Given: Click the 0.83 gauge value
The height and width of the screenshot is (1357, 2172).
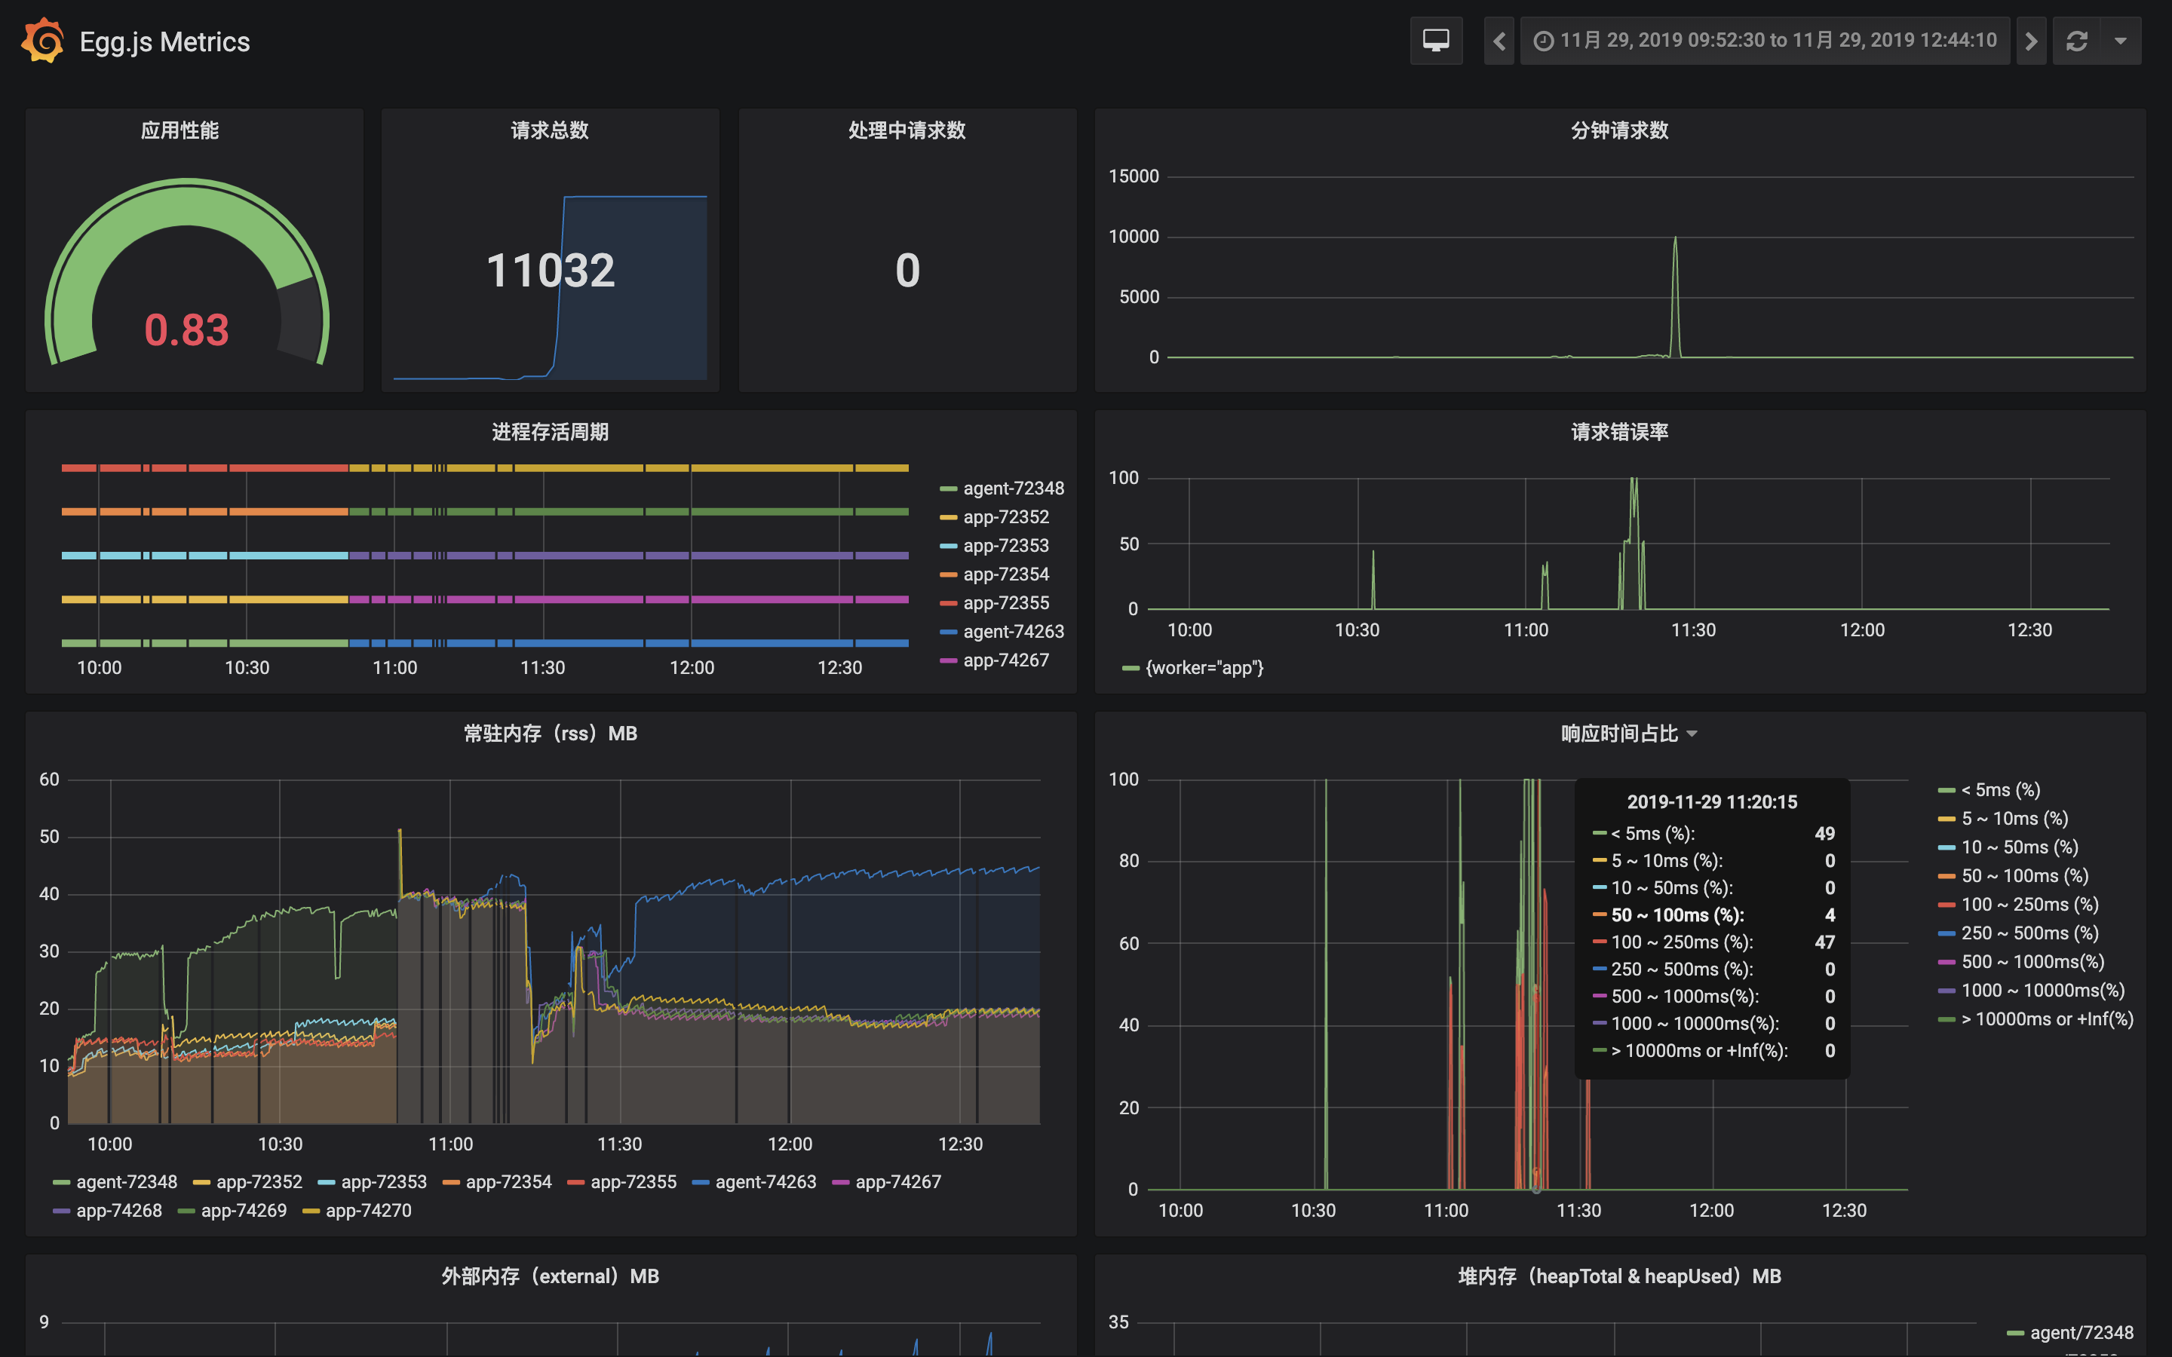Looking at the screenshot, I should coord(187,329).
